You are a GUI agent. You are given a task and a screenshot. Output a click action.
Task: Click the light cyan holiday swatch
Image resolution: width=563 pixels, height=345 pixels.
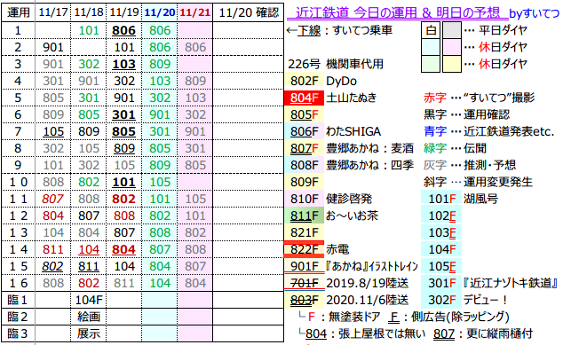coord(431,47)
